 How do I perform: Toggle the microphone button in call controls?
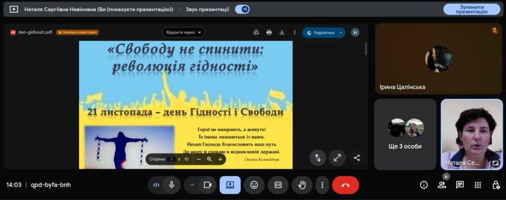click(171, 185)
